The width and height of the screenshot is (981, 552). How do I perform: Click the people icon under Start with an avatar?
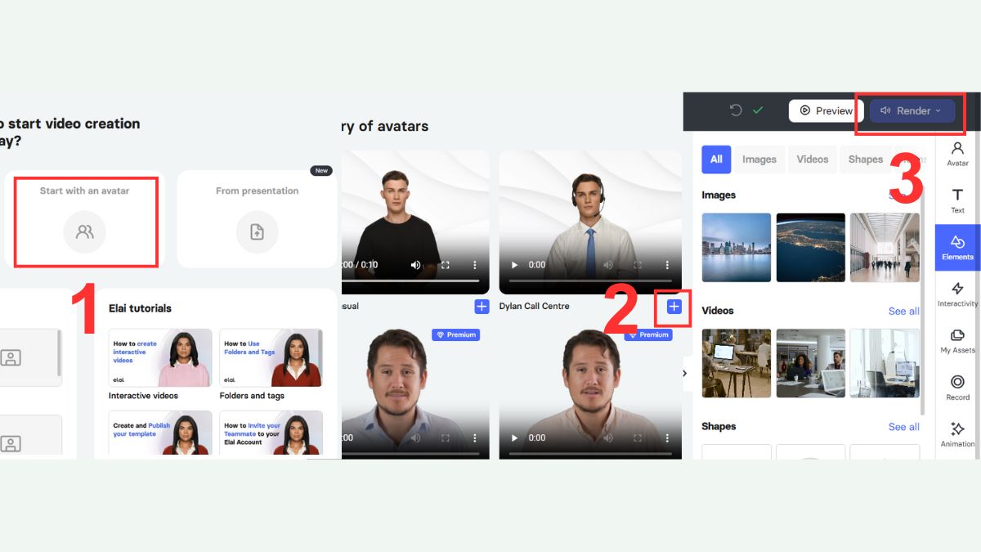[x=85, y=232]
